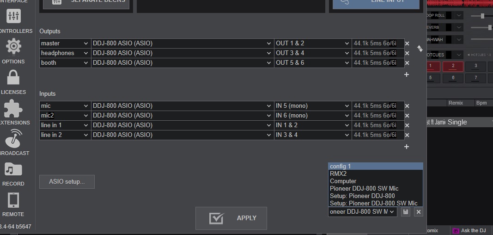Open the Wahwah effect dropdown
This screenshot has width=493, height=235.
[x=459, y=40]
